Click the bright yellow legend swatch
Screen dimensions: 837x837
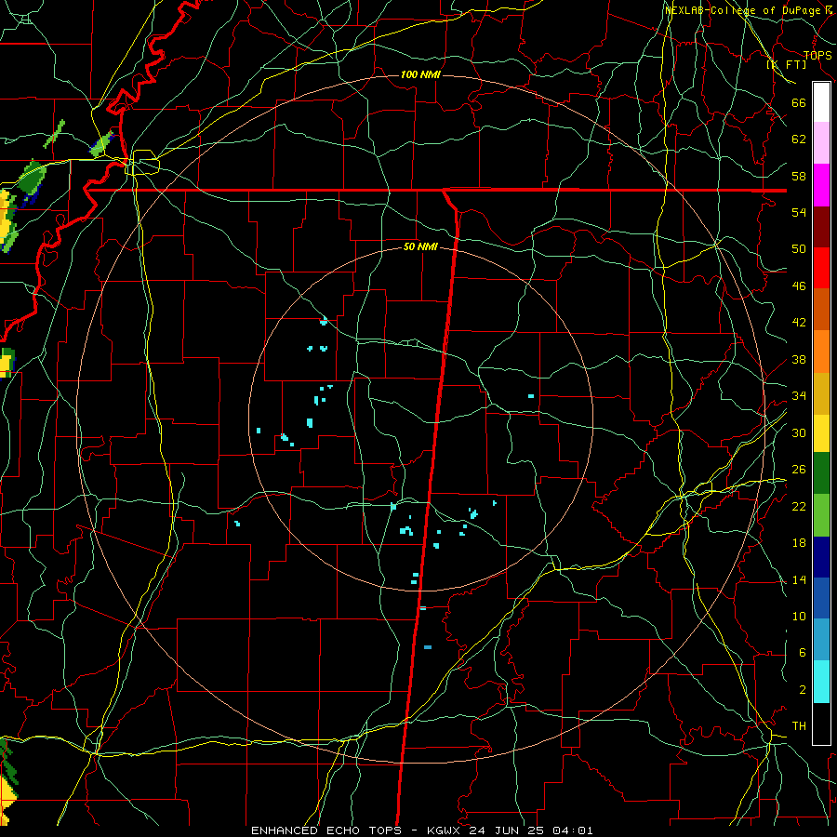click(821, 432)
